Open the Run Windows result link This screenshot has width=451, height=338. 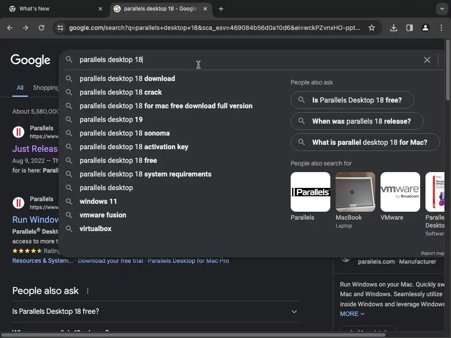click(x=35, y=220)
